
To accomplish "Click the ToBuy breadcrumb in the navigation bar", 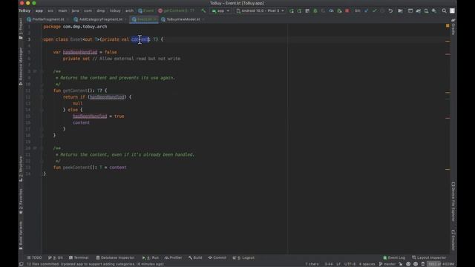I will [x=24, y=11].
